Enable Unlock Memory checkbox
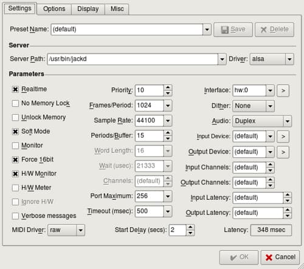Image resolution: width=304 pixels, height=269 pixels. [15, 117]
